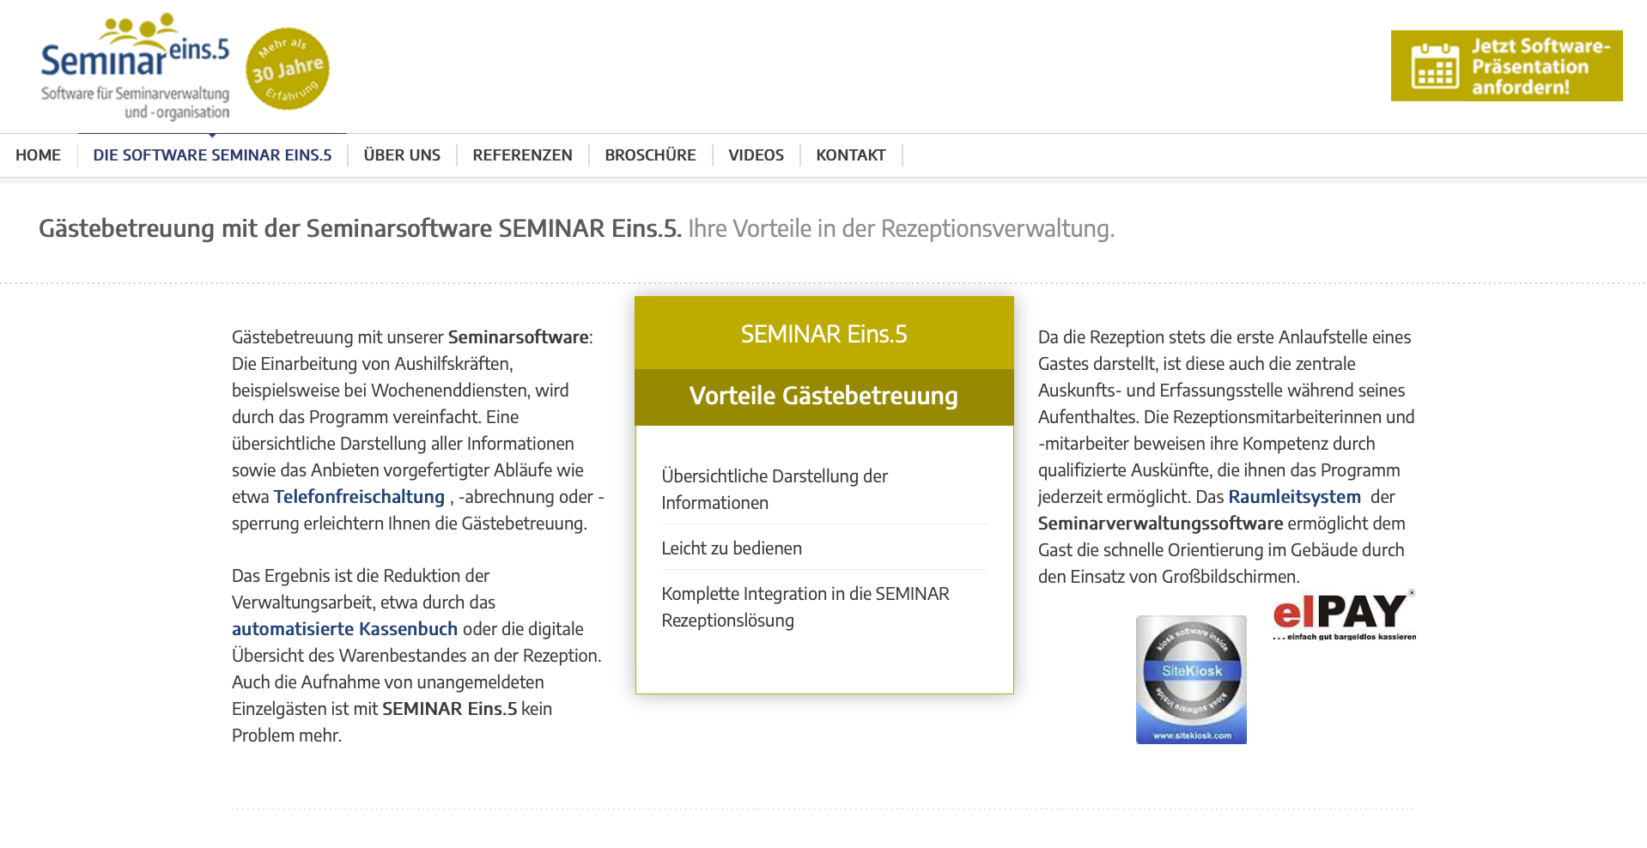Open the Broschüre page

650,155
